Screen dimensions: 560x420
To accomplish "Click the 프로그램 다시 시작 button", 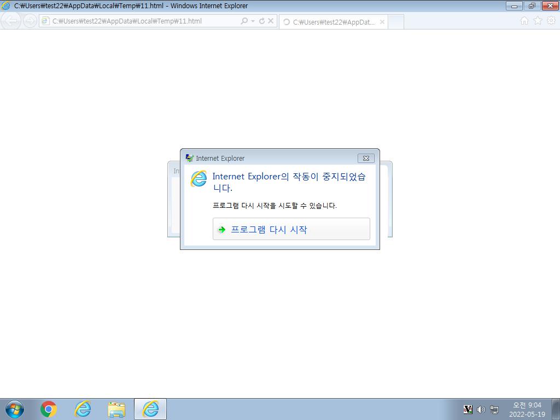I will pyautogui.click(x=291, y=229).
